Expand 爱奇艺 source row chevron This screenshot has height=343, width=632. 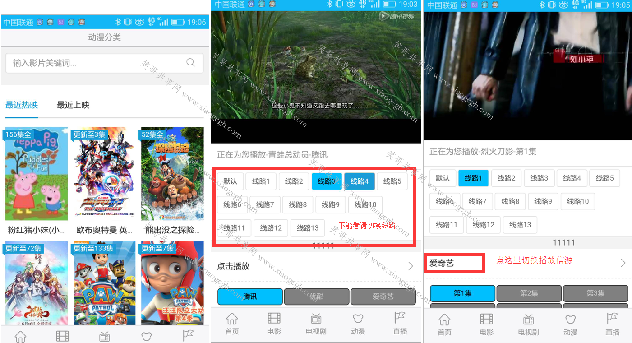(x=623, y=263)
